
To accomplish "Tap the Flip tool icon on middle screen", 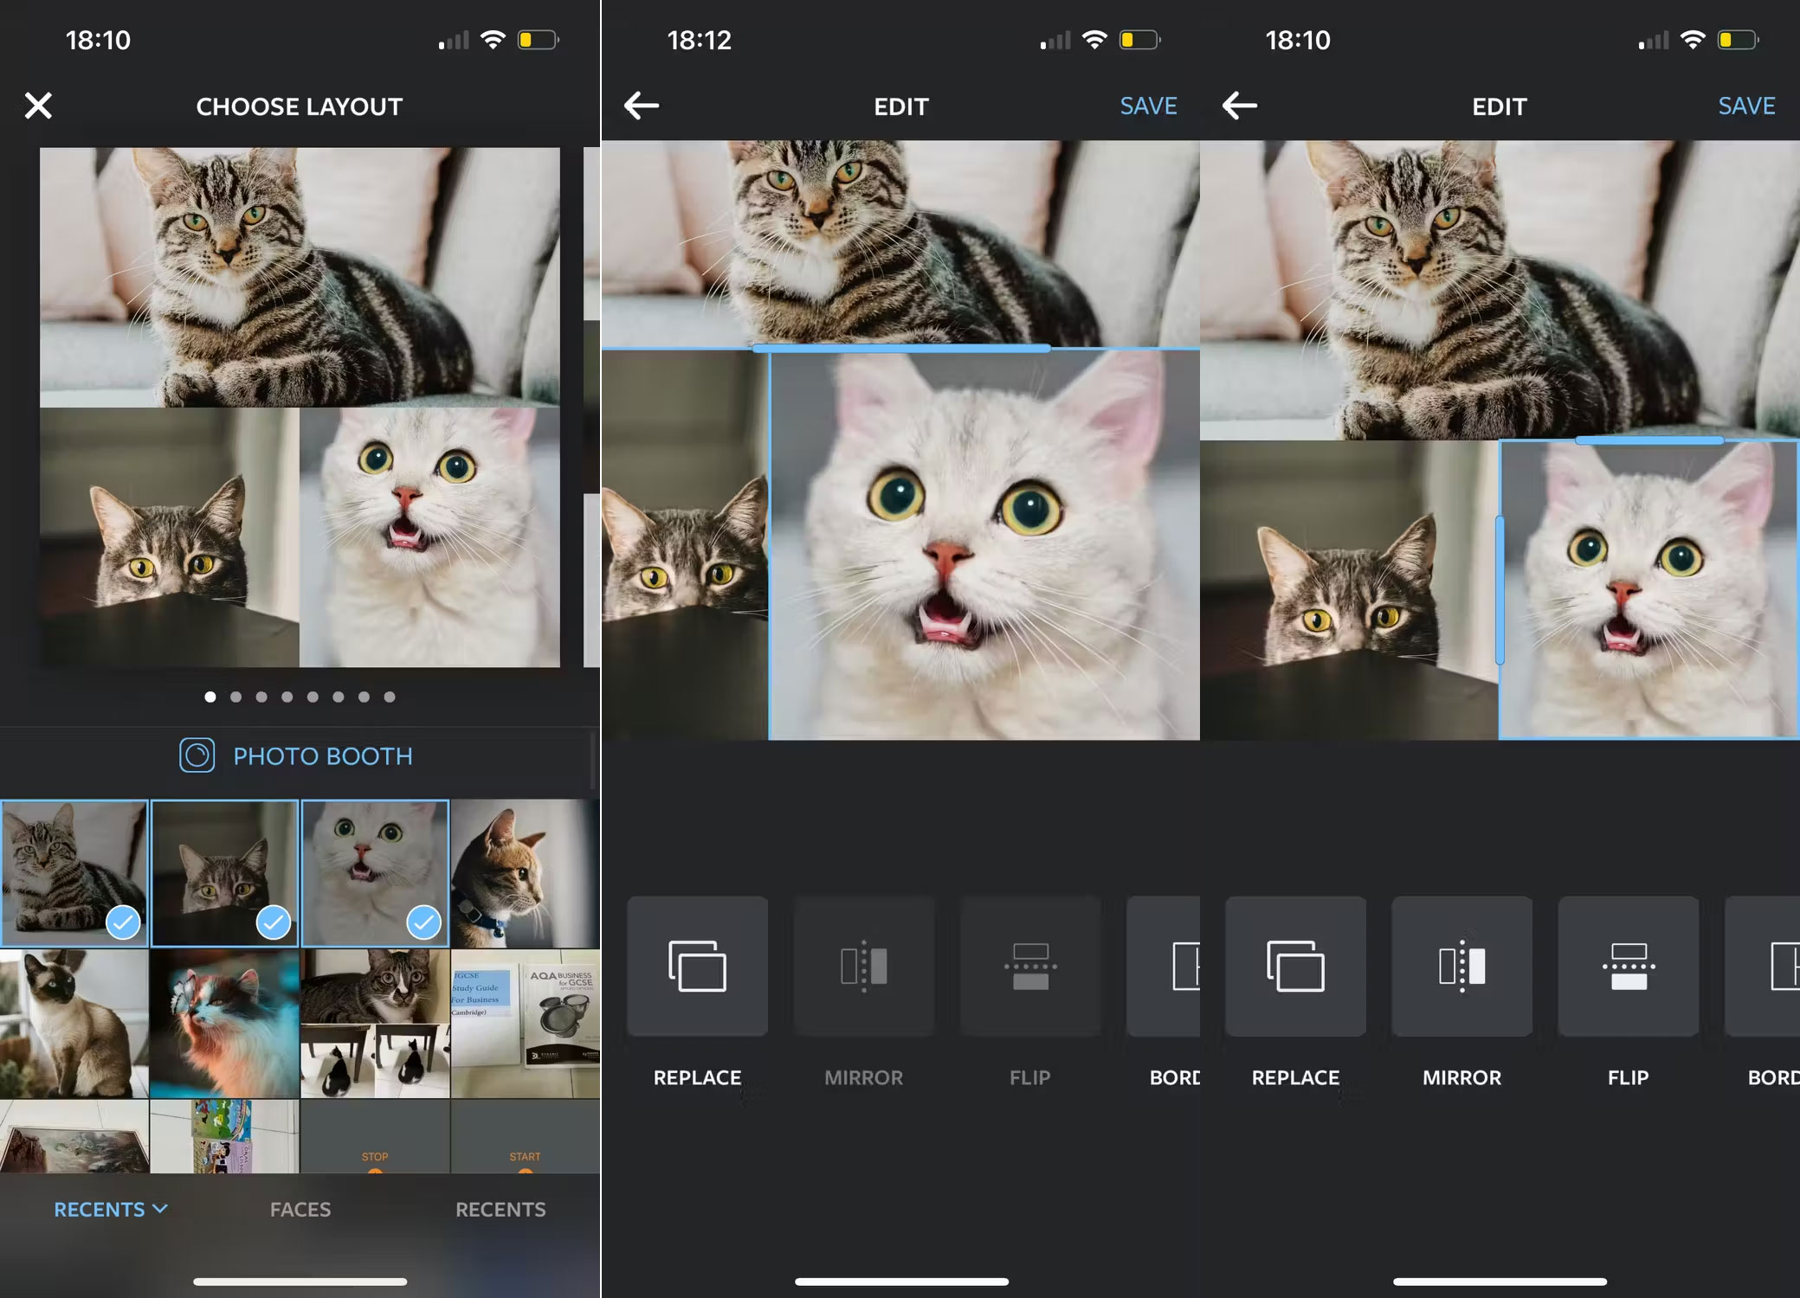I will coord(1029,967).
